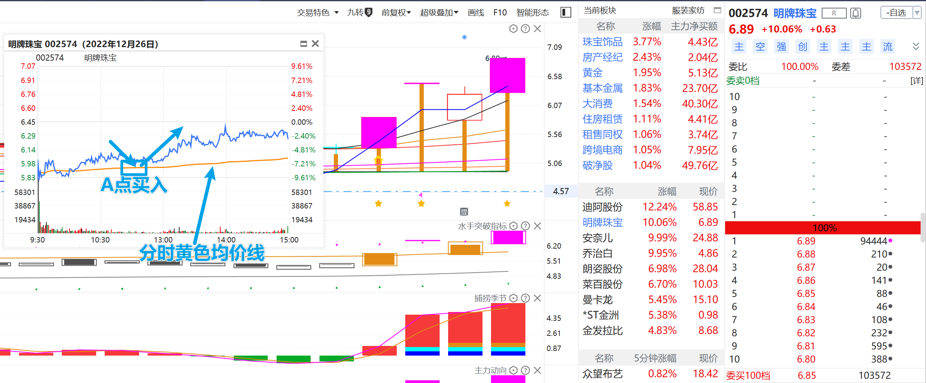Click the 流 stock tag
Screen dimensions: 926x383
point(888,47)
